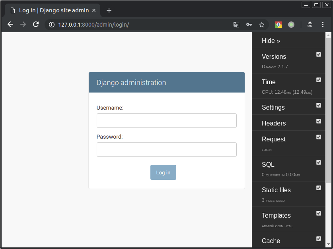333x249 pixels.
Task: Click the scrollbar up arrow
Action: point(328,35)
